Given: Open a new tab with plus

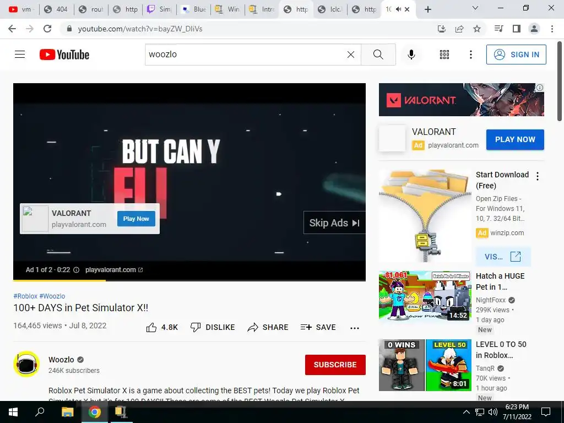Looking at the screenshot, I should [427, 9].
